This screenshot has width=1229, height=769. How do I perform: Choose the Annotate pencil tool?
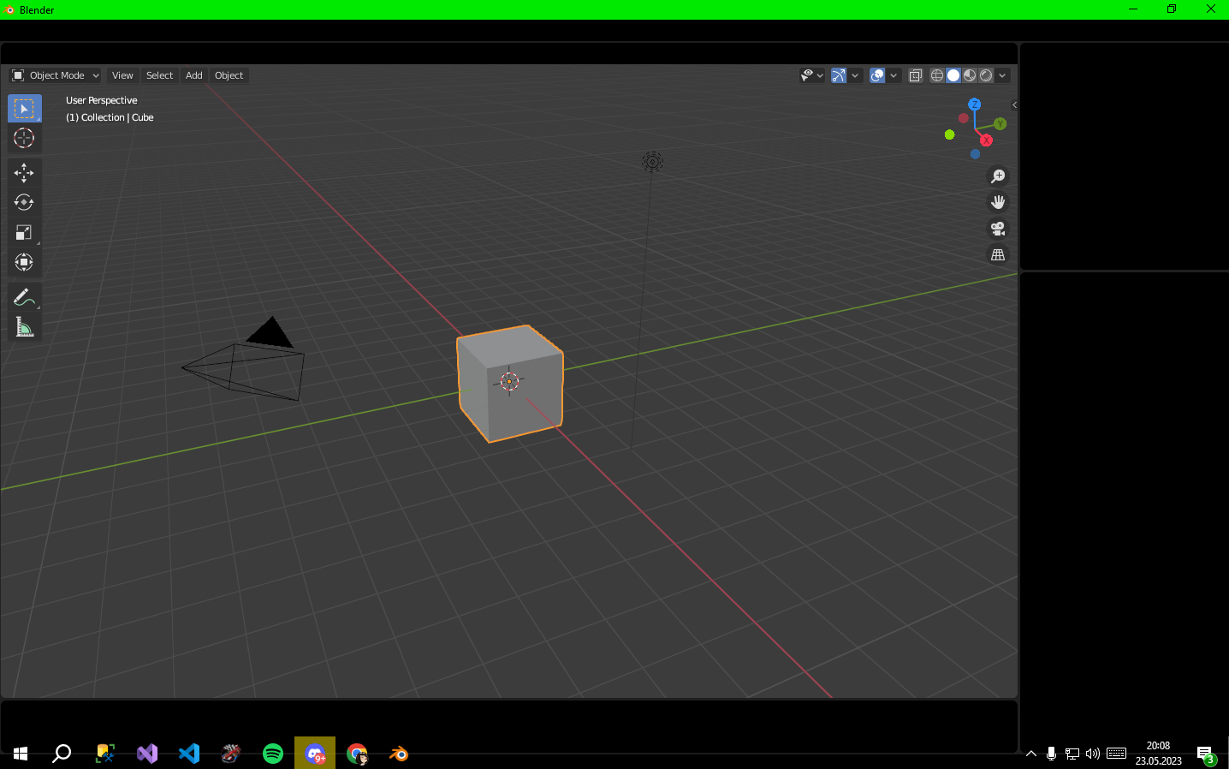tap(24, 297)
